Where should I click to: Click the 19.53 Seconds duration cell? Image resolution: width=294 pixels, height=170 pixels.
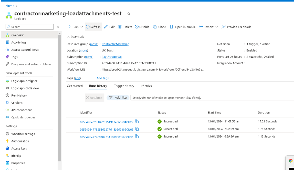(x=267, y=122)
